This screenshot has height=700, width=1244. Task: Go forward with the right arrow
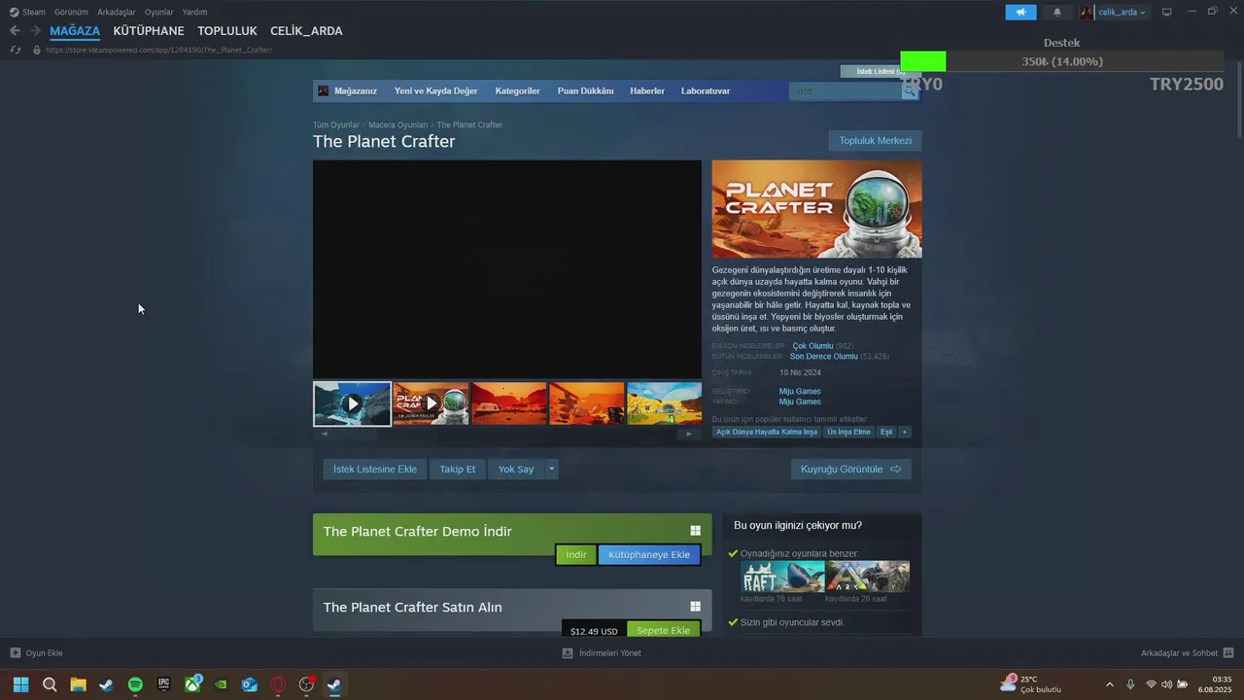click(35, 31)
